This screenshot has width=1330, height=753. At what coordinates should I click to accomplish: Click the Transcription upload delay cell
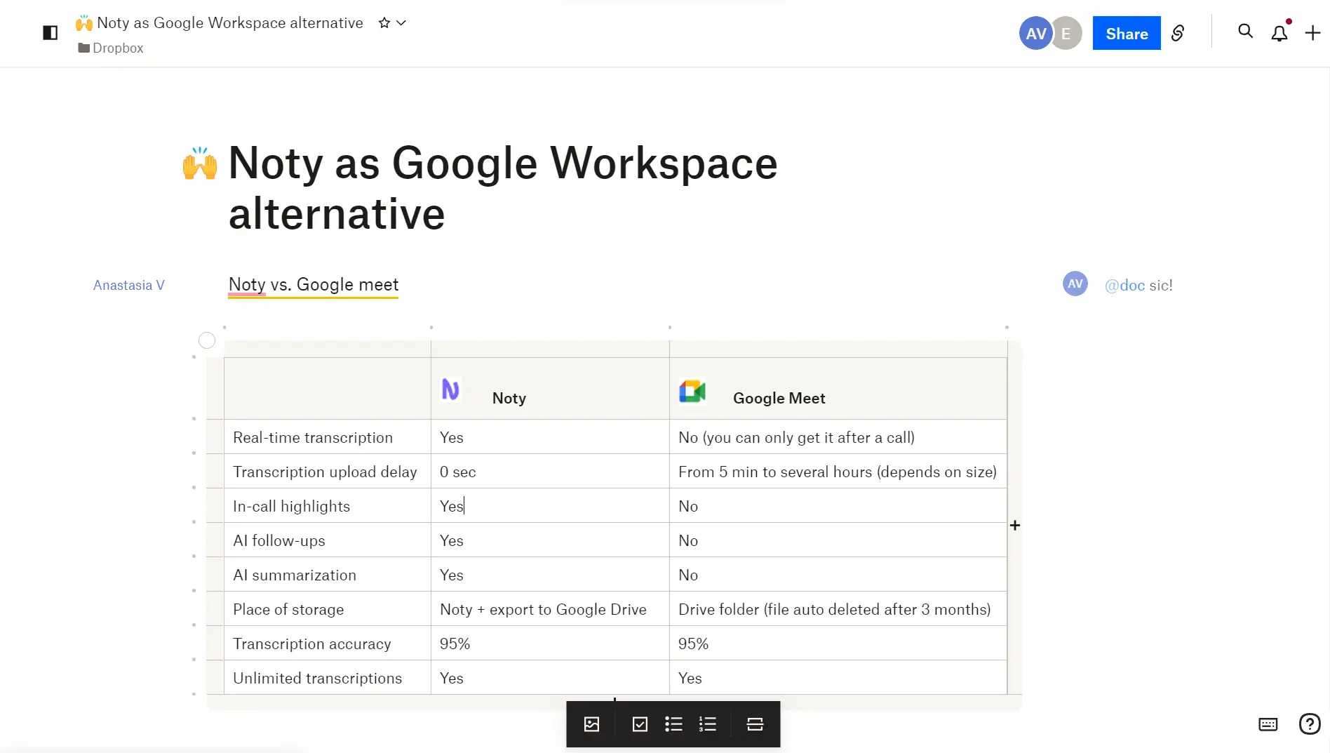(x=327, y=472)
